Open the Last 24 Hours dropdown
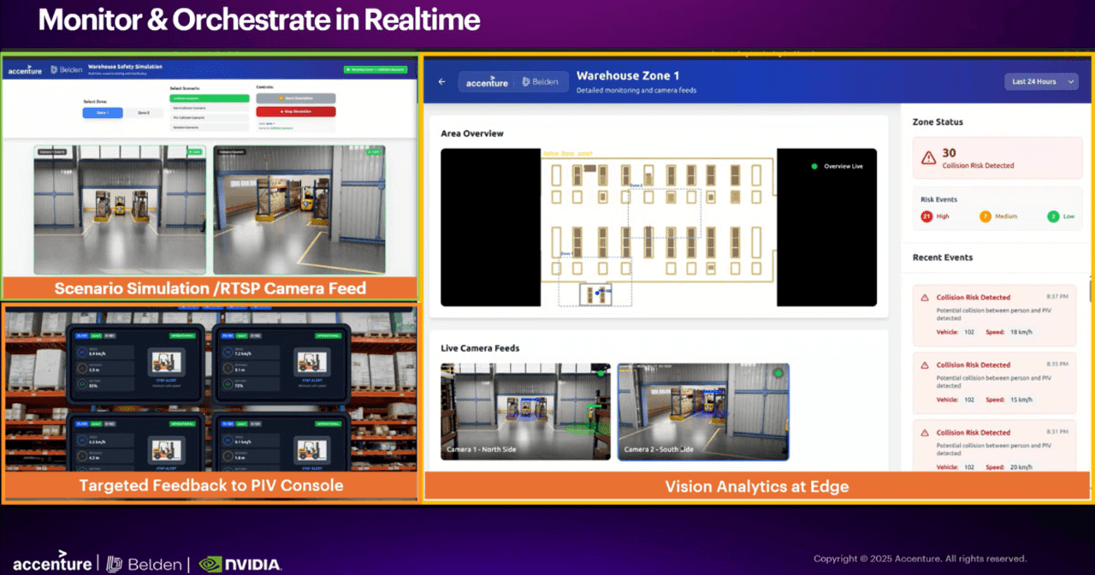Image resolution: width=1095 pixels, height=575 pixels. (x=1041, y=81)
